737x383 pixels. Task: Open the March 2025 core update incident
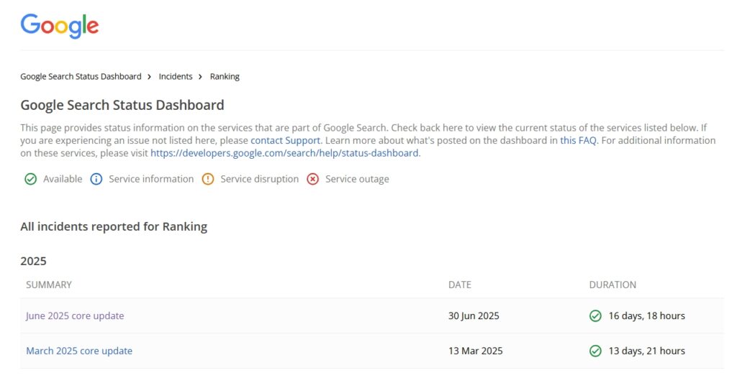(79, 351)
